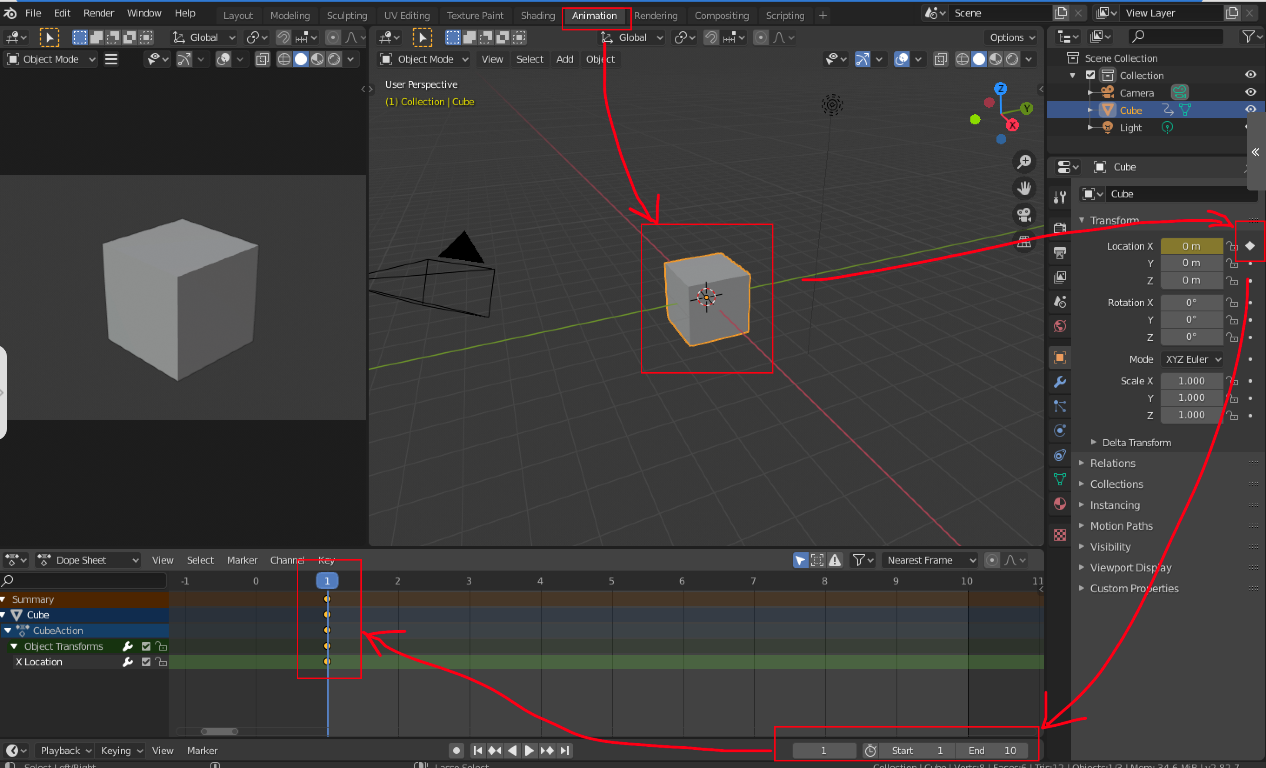
Task: Click the Zoom in/out viewport icon
Action: pos(1024,162)
